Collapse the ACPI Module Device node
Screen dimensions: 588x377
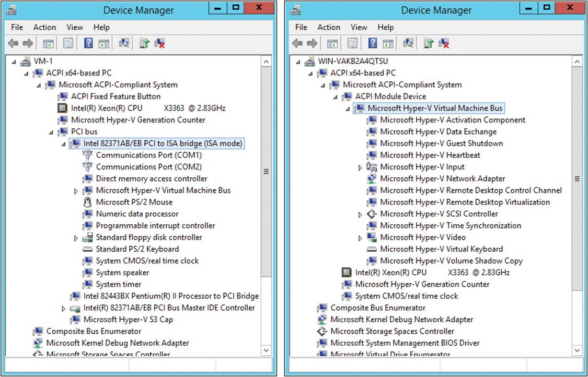click(x=335, y=97)
